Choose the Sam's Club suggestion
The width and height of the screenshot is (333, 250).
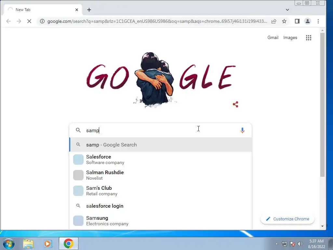pos(161,191)
